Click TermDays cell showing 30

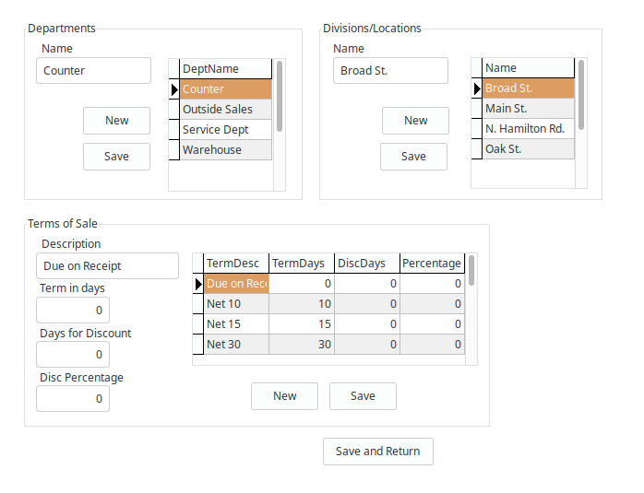(x=302, y=344)
